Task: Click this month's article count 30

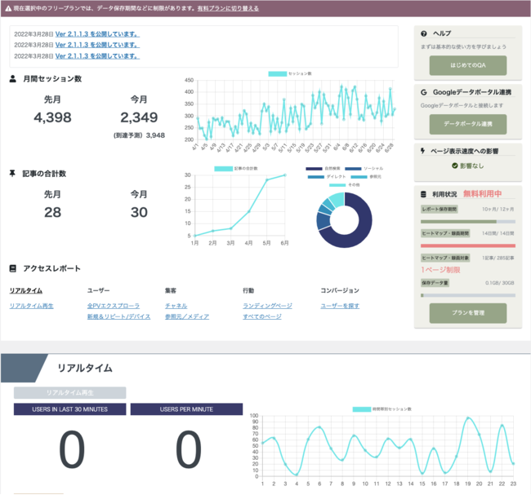Action: pos(139,212)
